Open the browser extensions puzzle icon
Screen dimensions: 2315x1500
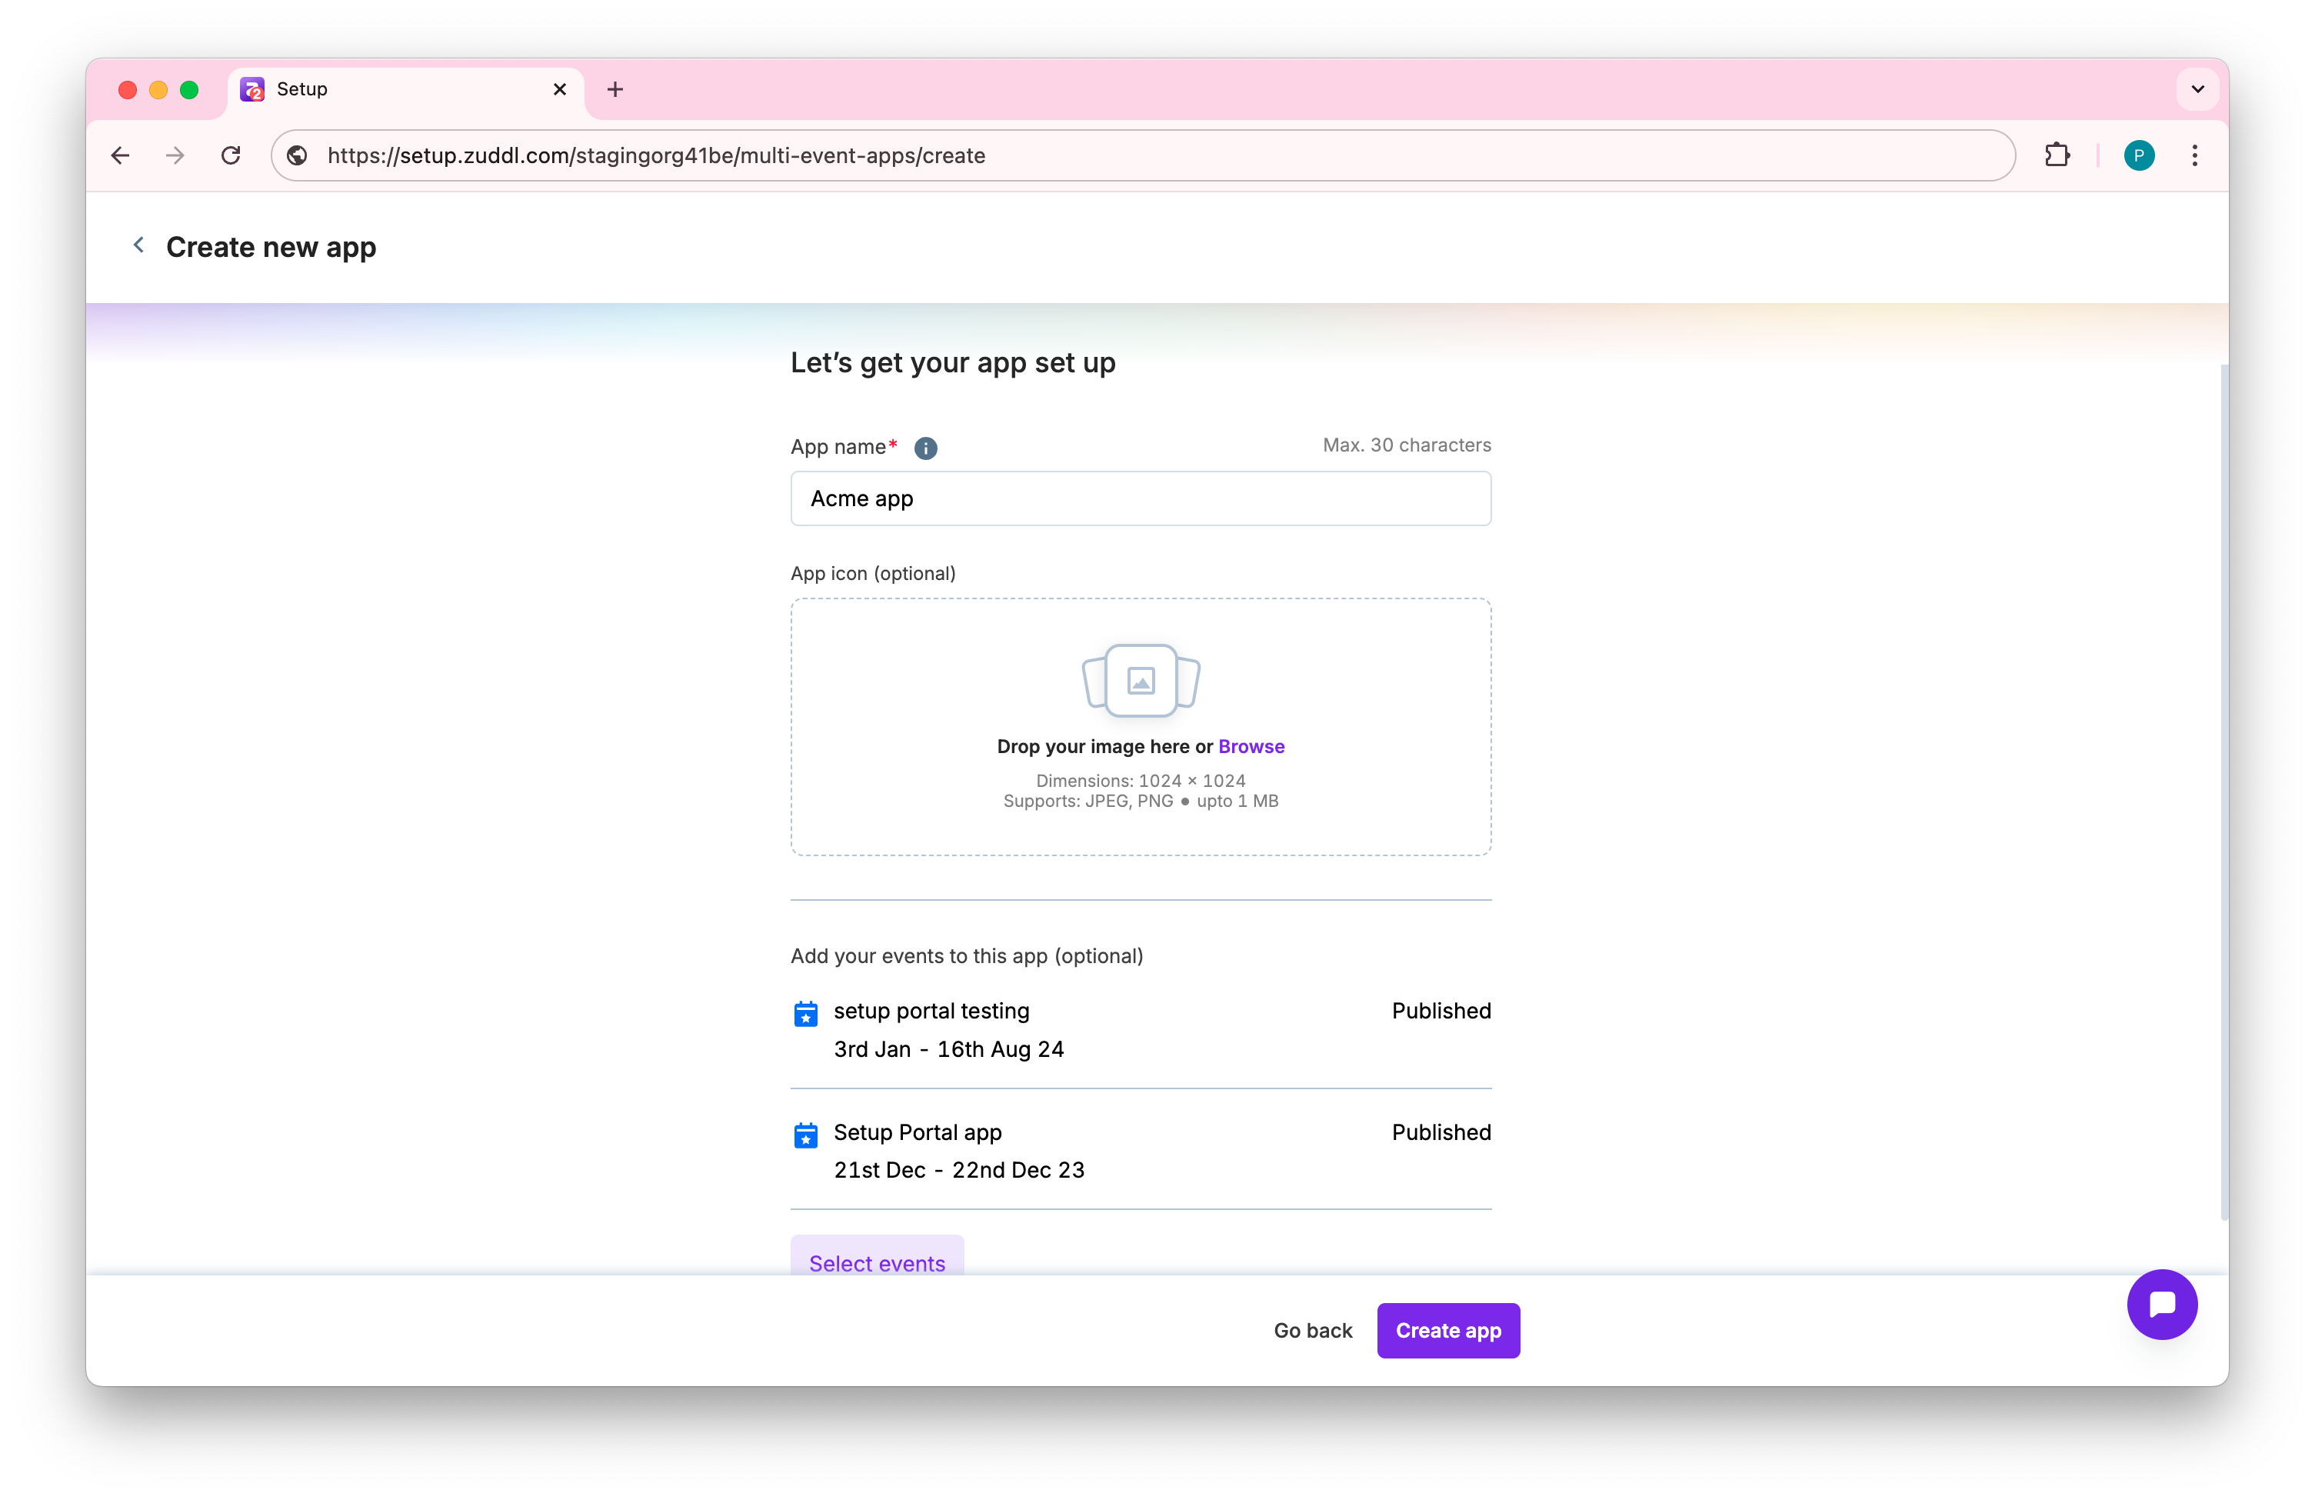coord(2057,155)
